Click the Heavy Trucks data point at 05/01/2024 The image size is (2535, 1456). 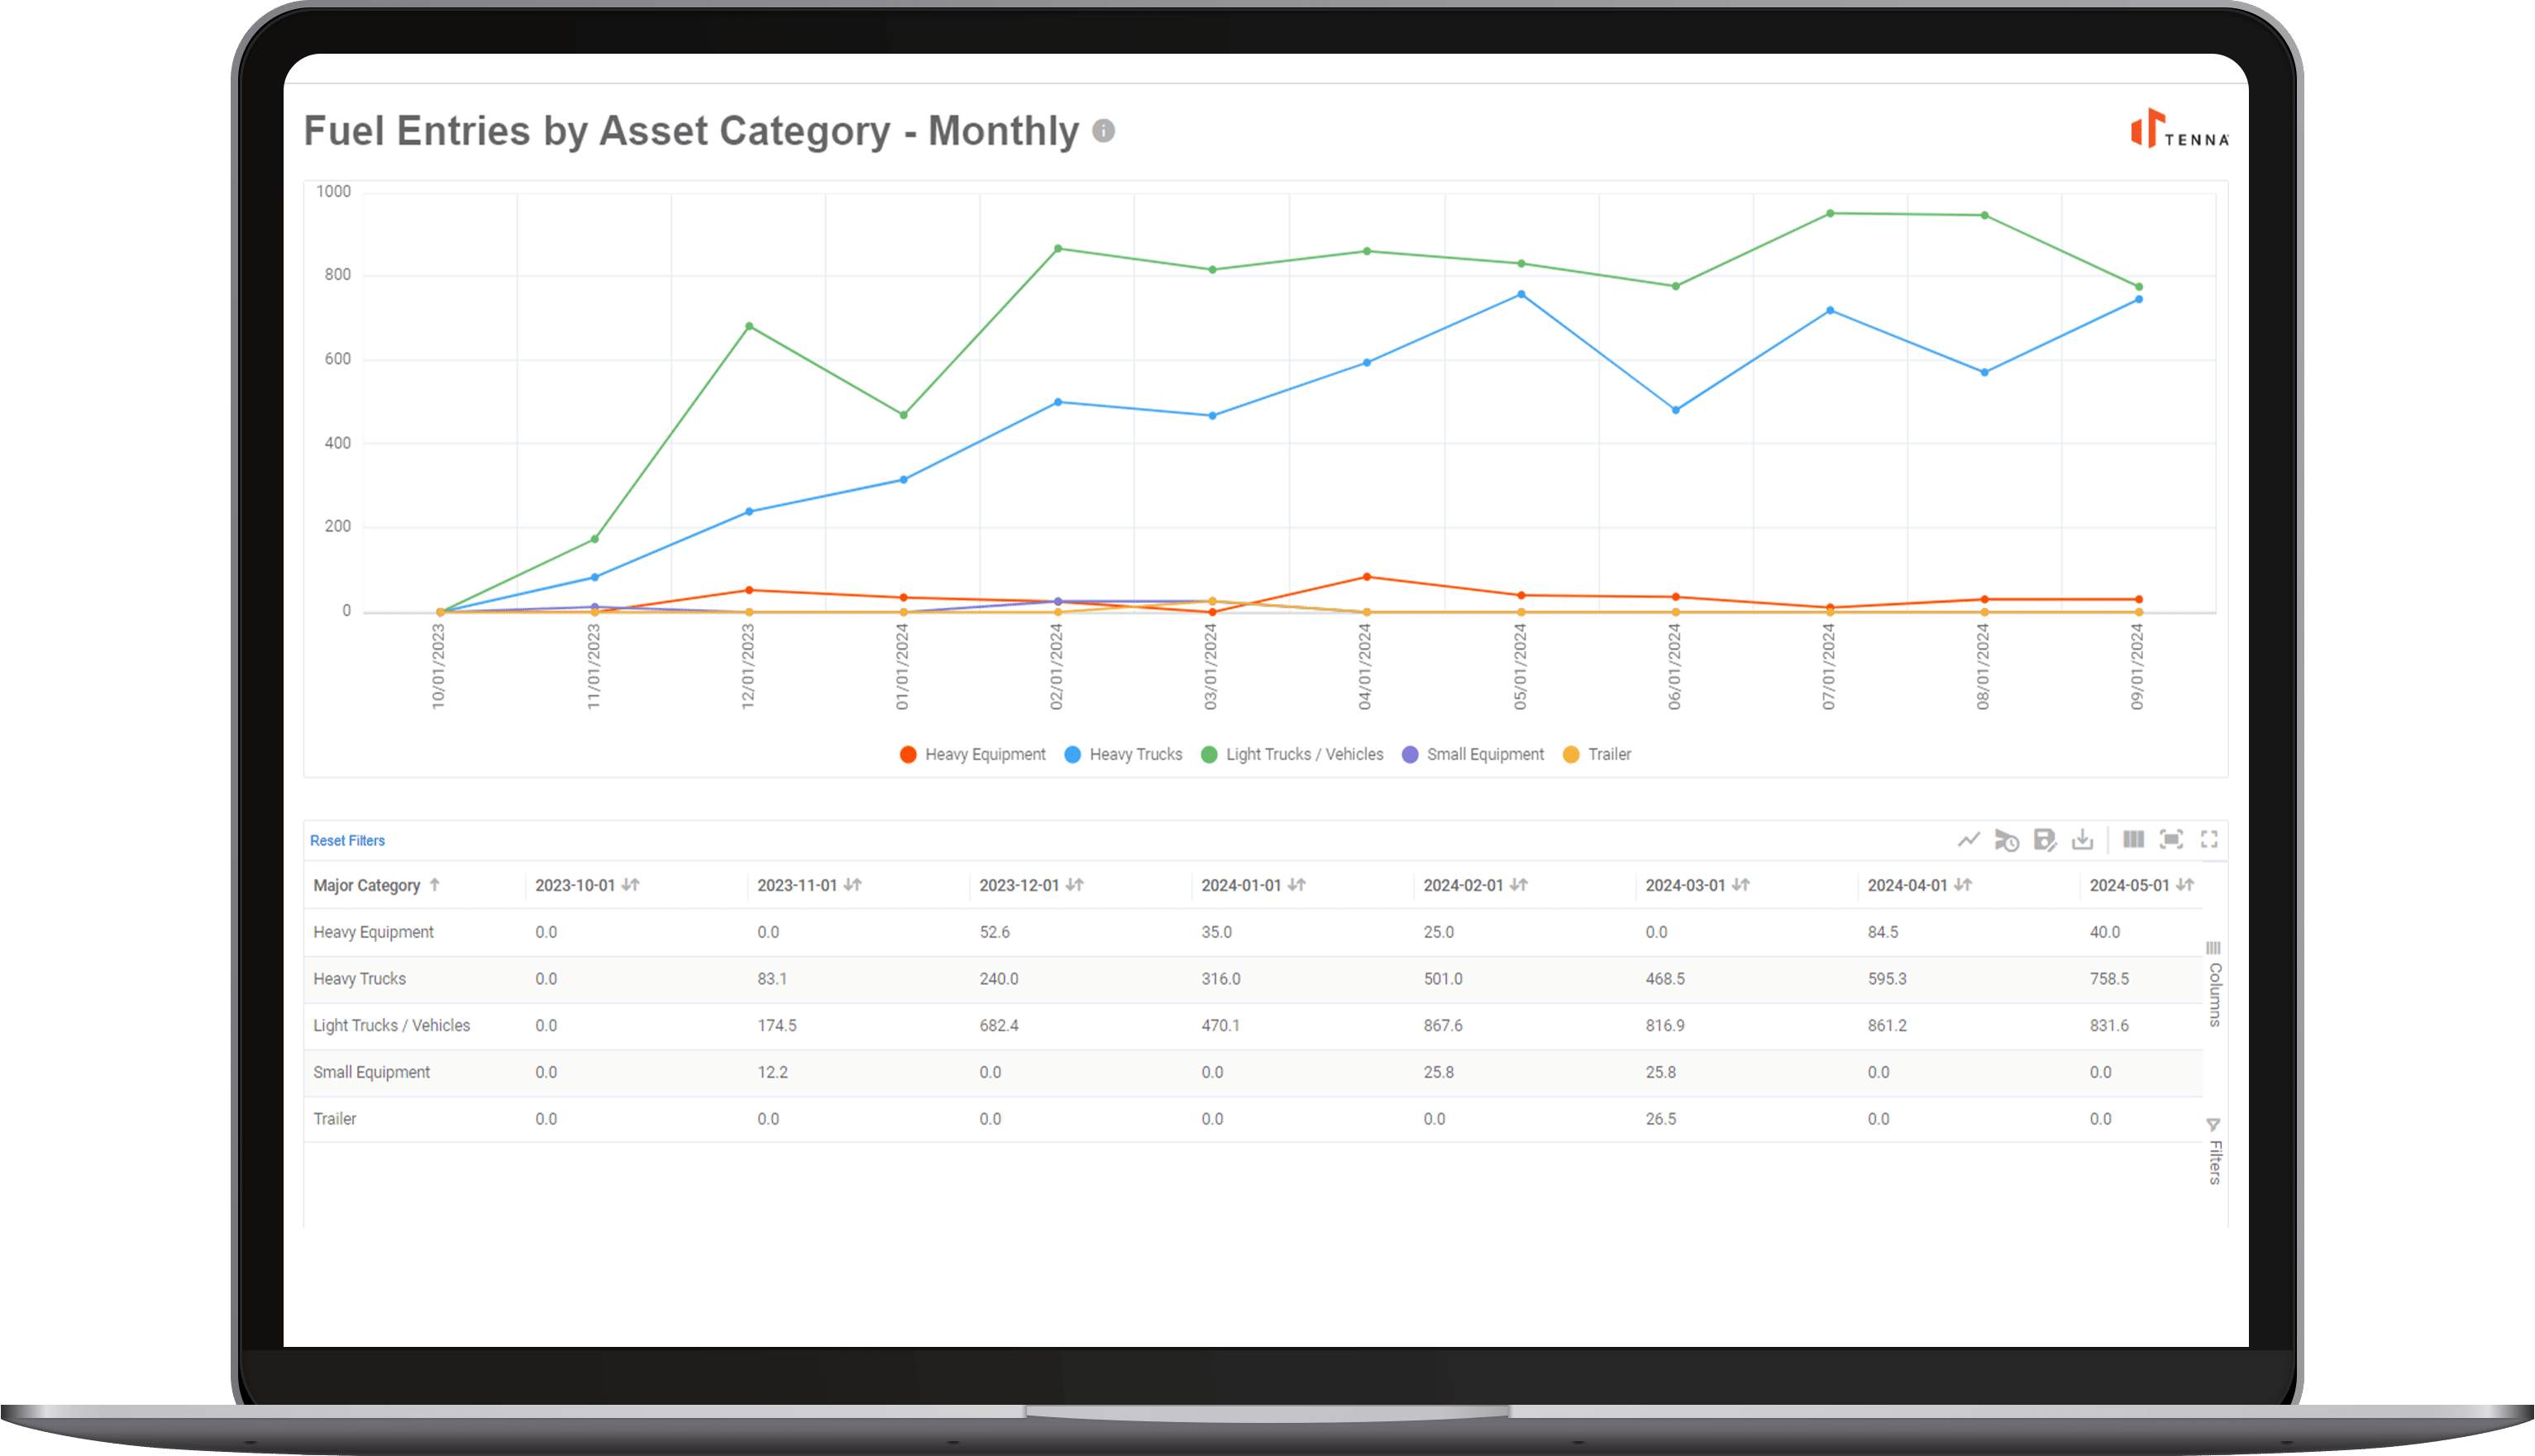(x=1521, y=294)
